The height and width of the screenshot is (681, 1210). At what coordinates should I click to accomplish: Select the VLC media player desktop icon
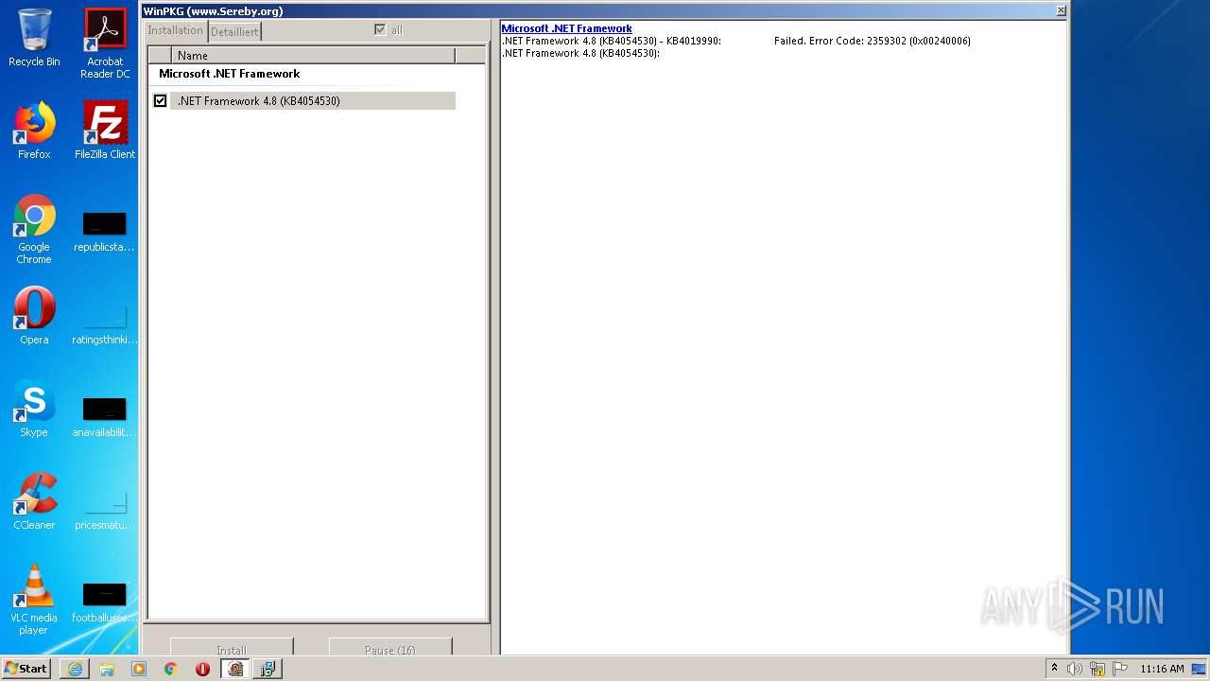point(34,600)
